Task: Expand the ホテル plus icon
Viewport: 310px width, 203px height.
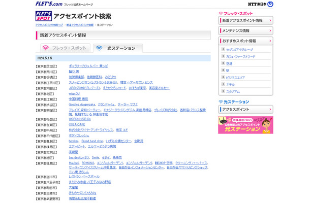Action: (x=223, y=84)
